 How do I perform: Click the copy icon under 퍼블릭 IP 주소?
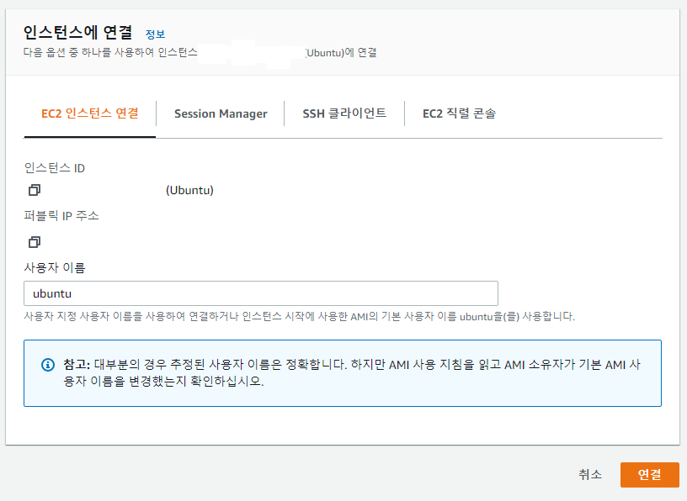[x=34, y=241]
